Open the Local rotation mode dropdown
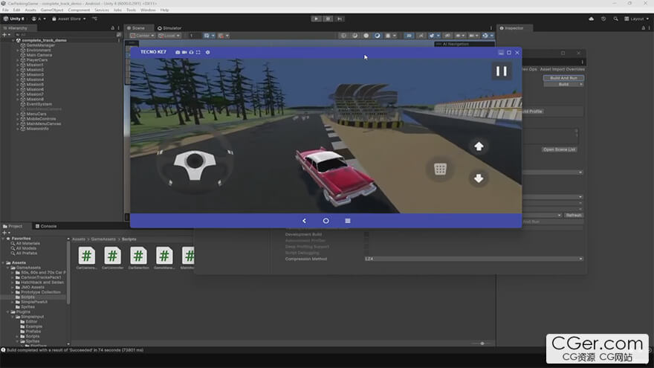This screenshot has height=368, width=654. [x=169, y=36]
